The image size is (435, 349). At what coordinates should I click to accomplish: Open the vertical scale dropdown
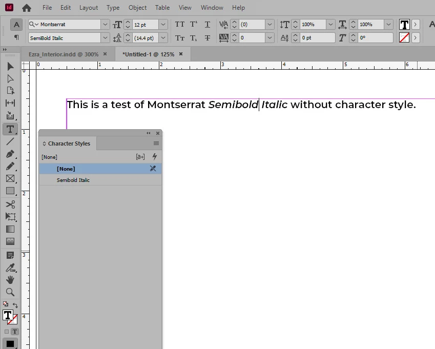coord(330,25)
